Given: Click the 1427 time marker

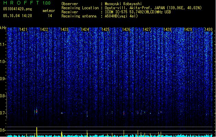Looking at the screenshot, I should 147,29.
